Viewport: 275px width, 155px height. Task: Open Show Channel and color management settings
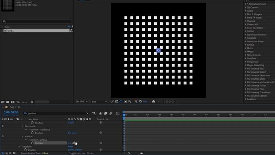pos(136,102)
